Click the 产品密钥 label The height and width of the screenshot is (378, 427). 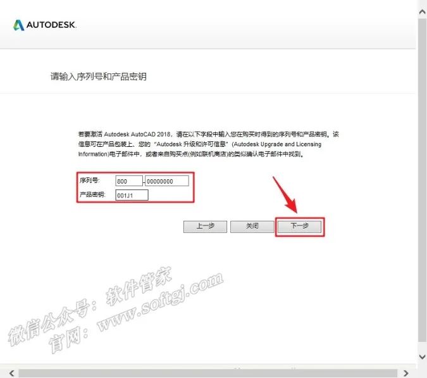click(92, 195)
